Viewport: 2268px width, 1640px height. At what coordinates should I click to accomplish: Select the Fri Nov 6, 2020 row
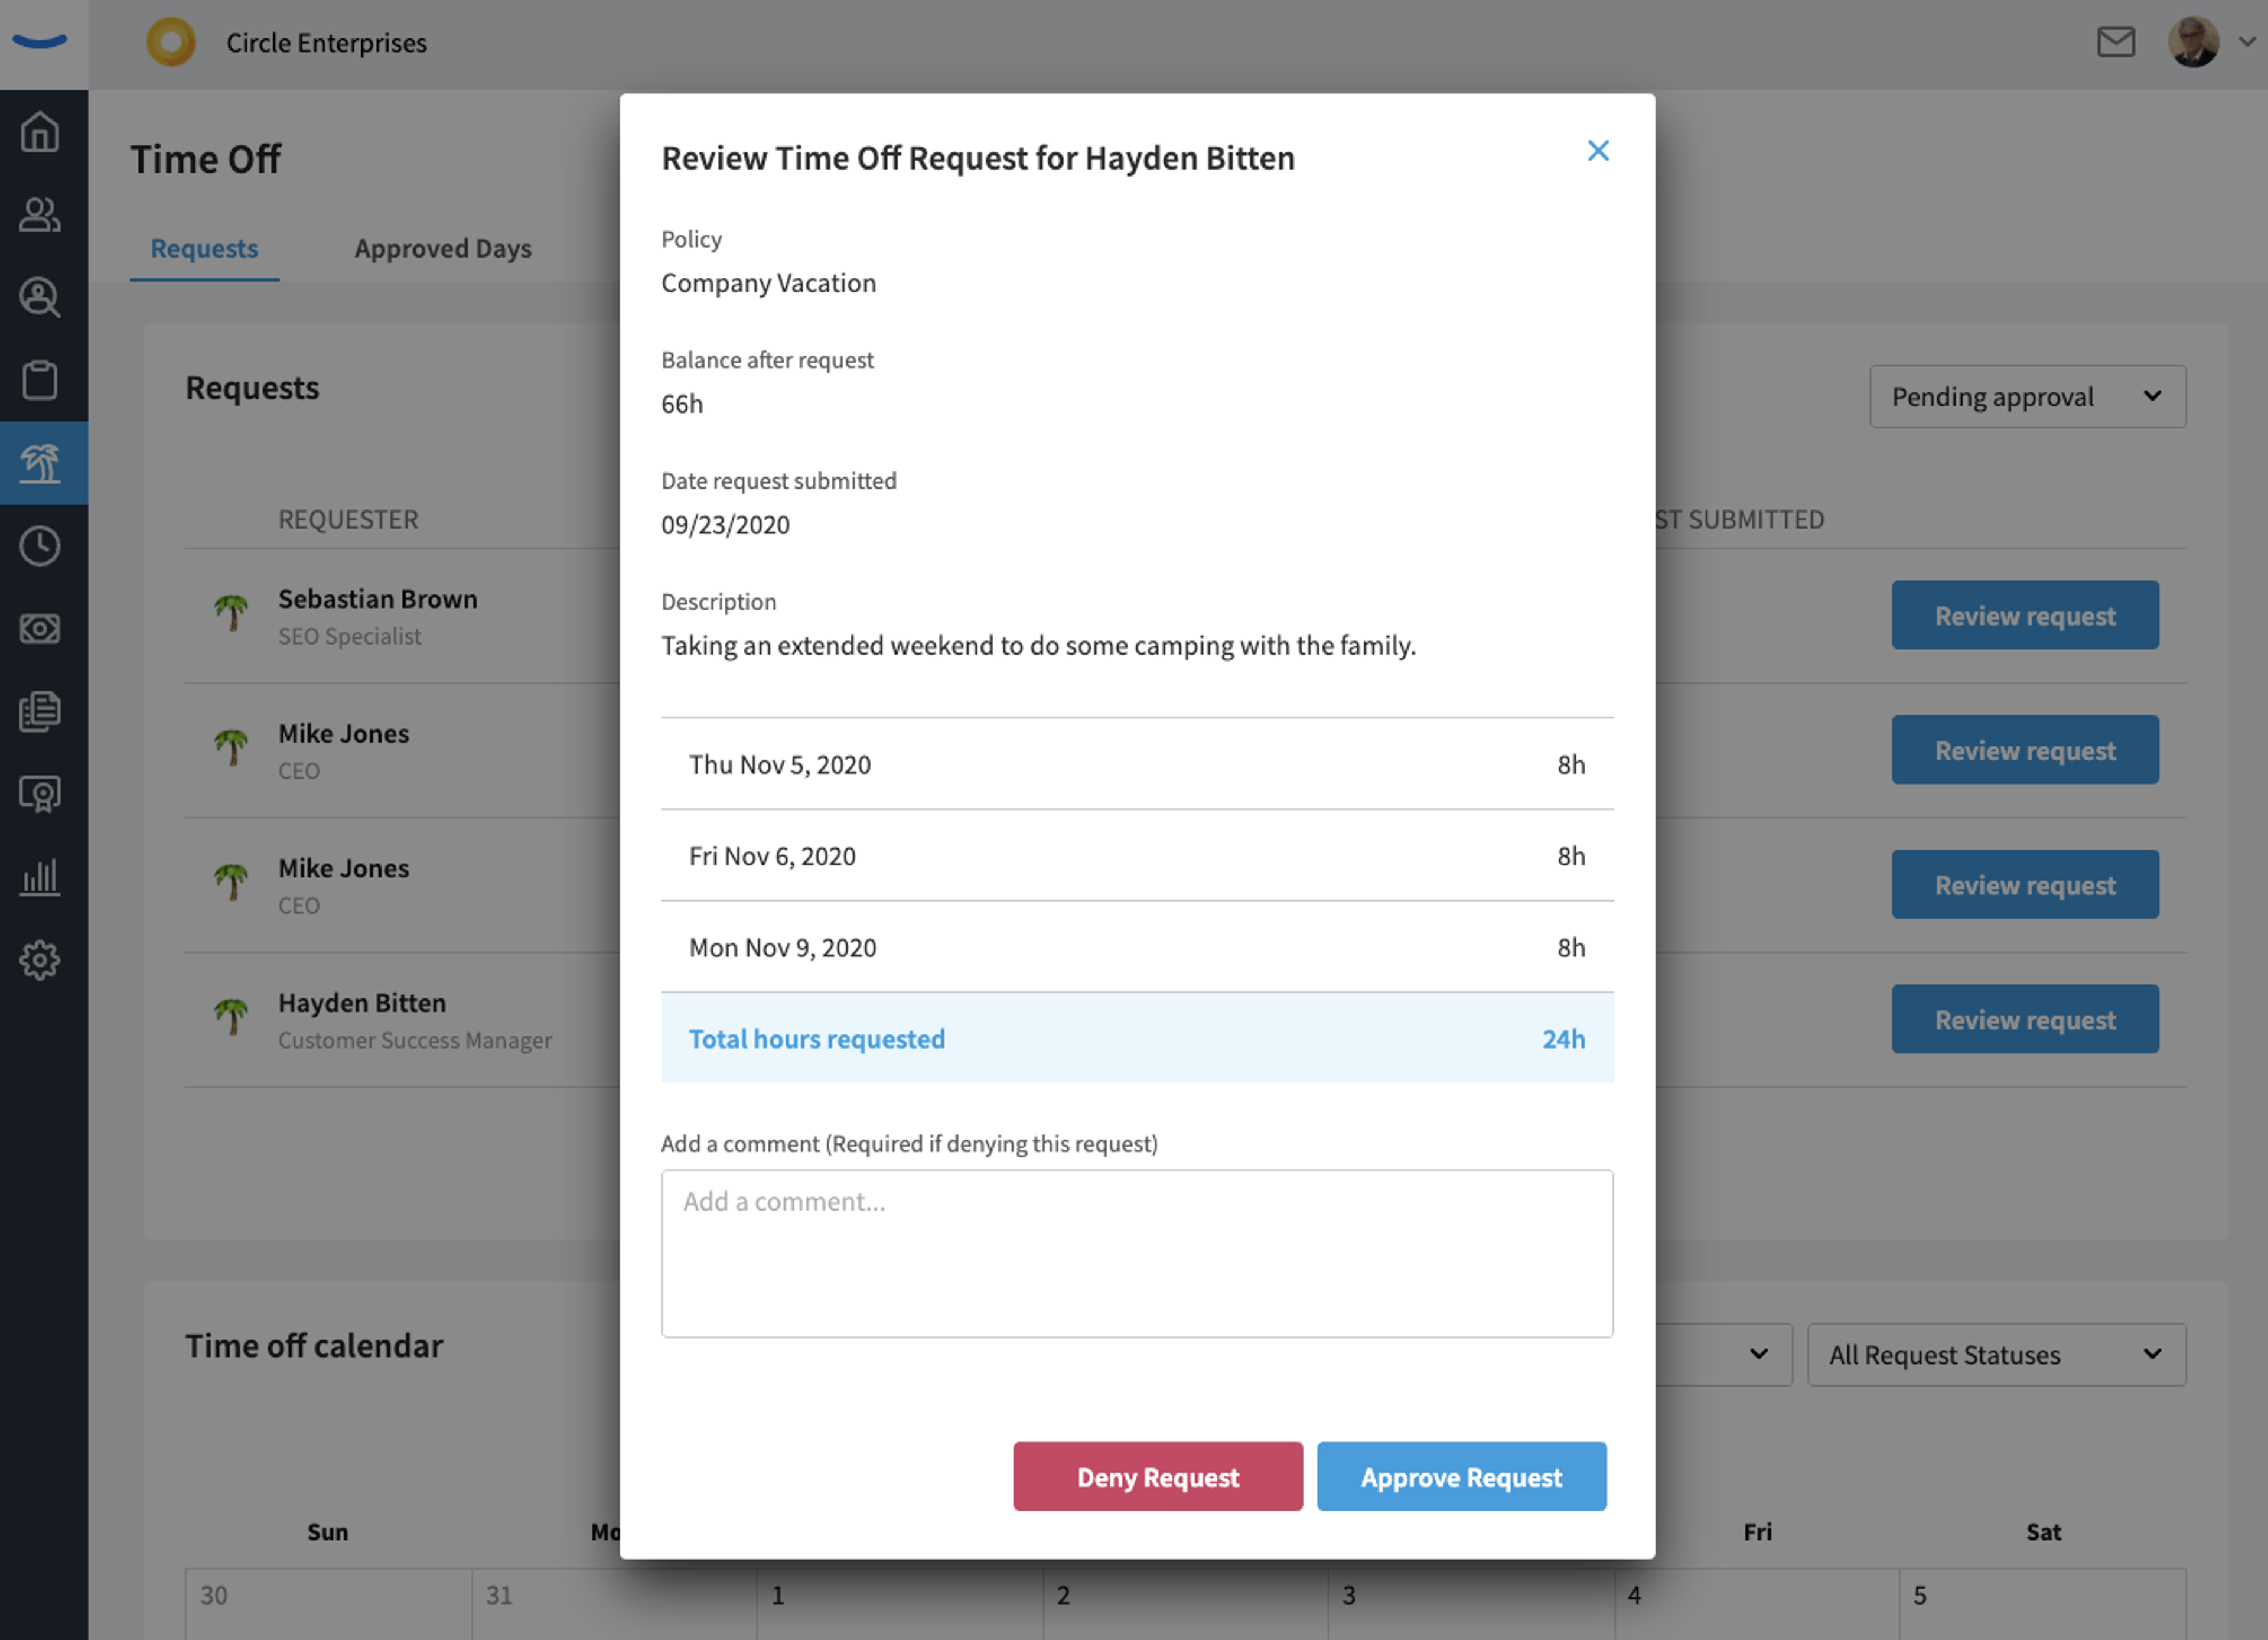[1136, 856]
